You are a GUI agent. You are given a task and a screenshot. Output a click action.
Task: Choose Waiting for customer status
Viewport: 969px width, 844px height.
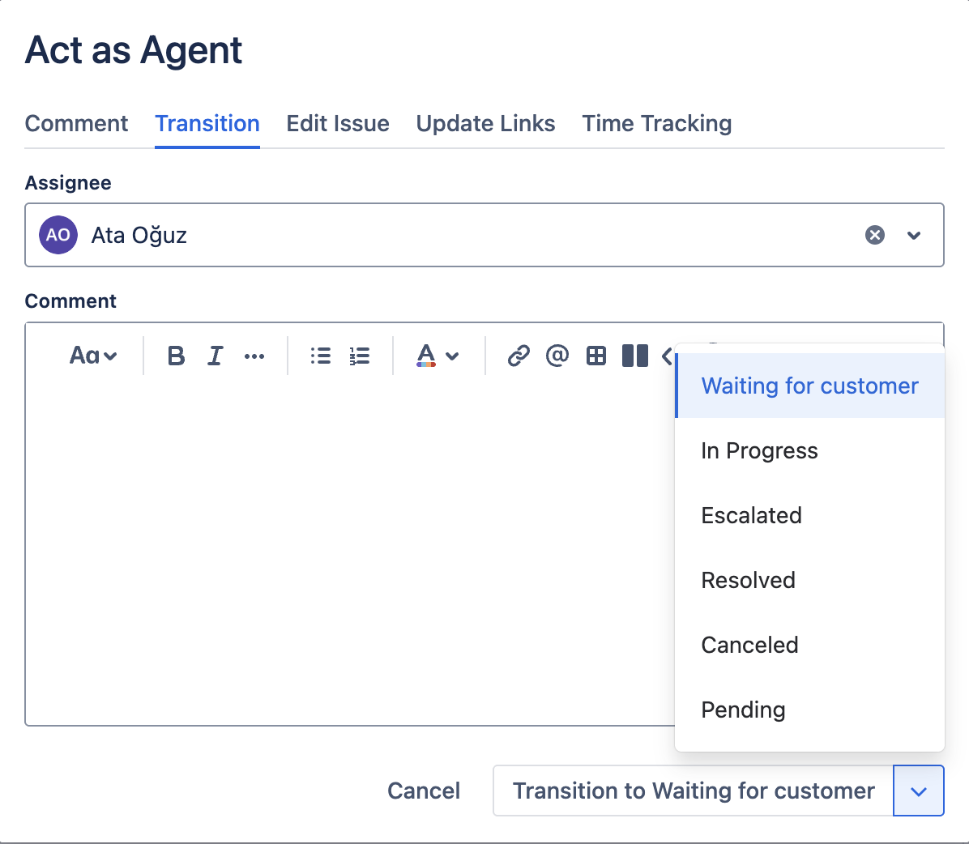809,386
